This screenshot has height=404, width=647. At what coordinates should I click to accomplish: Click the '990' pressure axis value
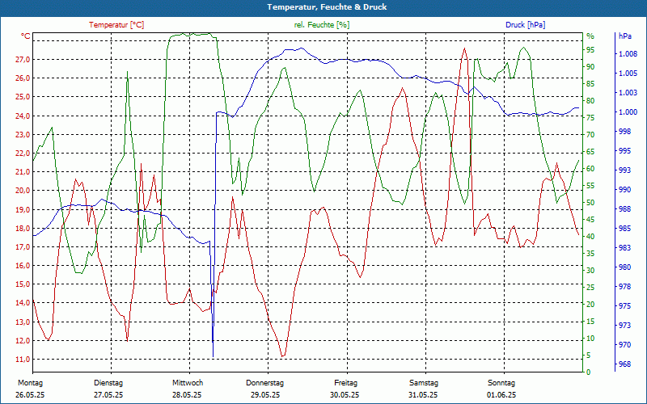tap(625, 190)
